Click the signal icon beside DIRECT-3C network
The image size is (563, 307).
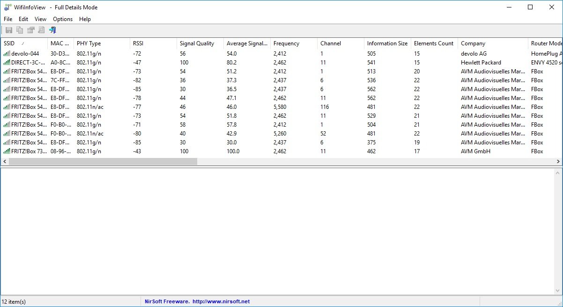(x=7, y=63)
